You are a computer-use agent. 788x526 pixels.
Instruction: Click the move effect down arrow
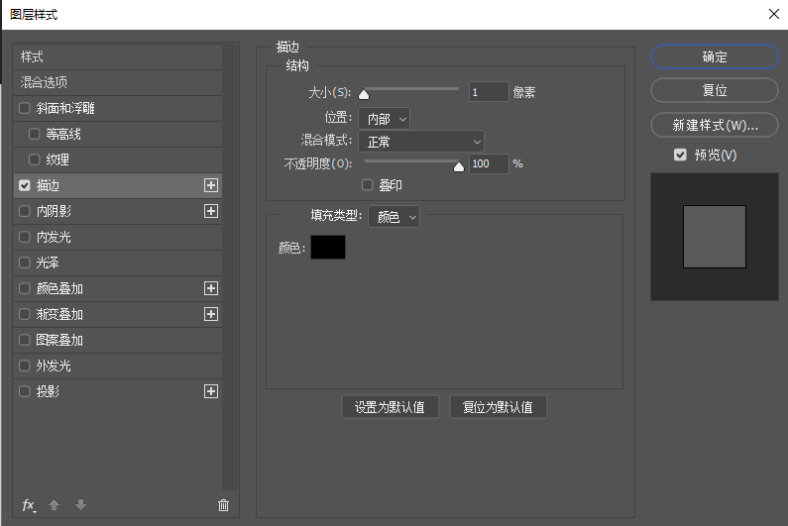(x=80, y=504)
